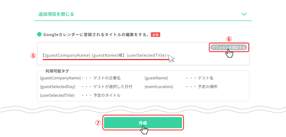
Task: Click the circled number 6 marker
Action: tap(229, 39)
